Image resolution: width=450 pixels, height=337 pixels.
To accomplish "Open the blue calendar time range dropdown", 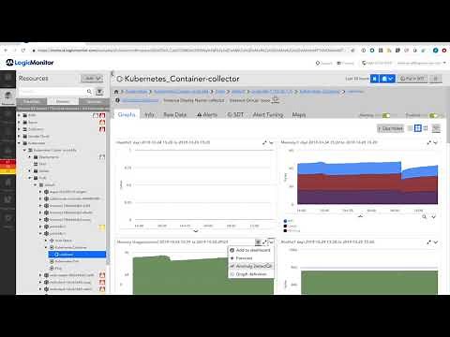I will click(387, 79).
